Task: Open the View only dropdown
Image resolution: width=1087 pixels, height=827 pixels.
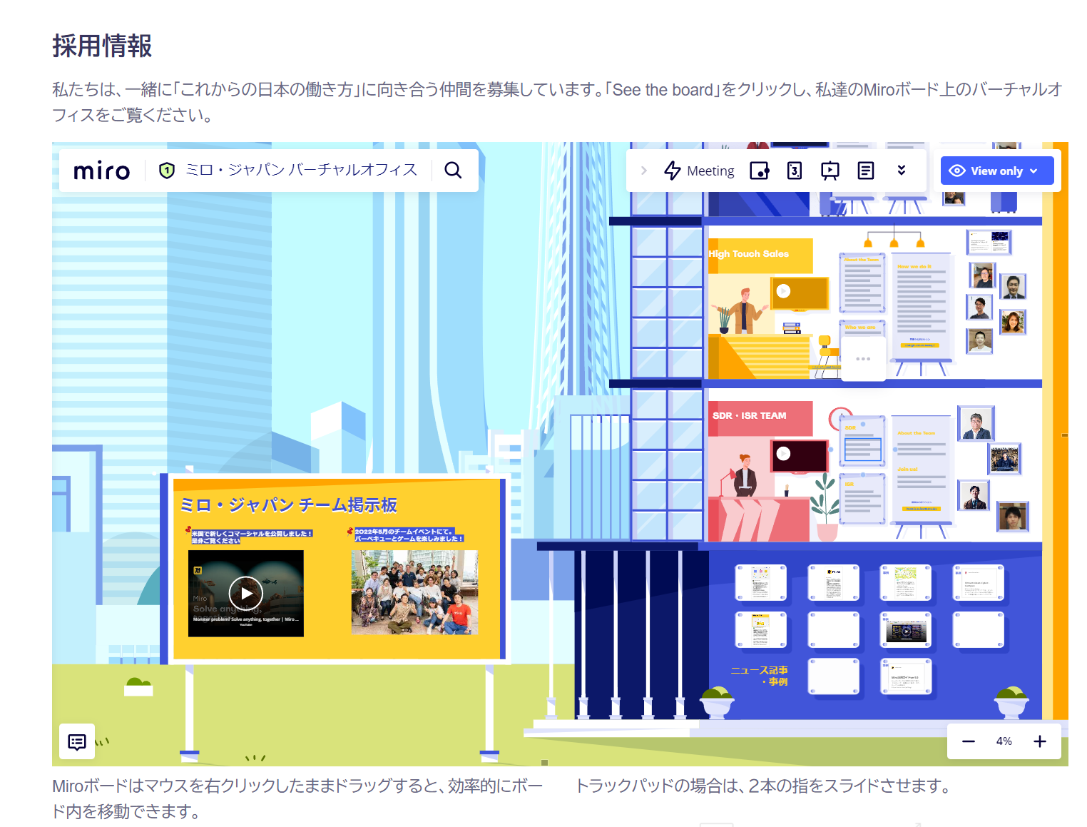Action: click(996, 171)
